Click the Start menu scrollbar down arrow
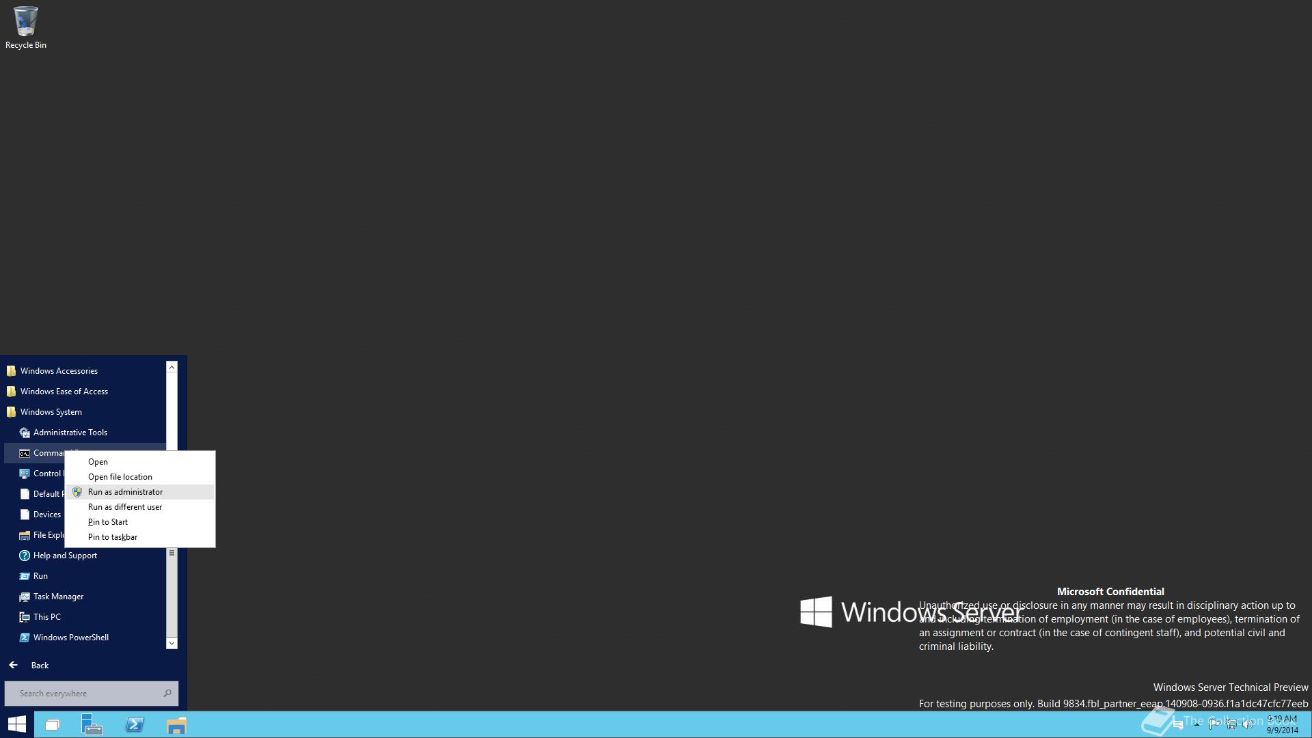 point(172,643)
